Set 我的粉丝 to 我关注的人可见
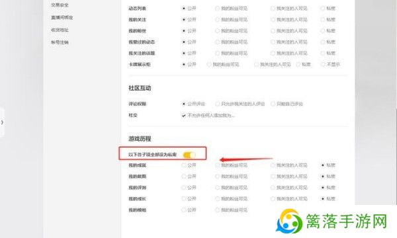Viewport: 397px width, 238px height. (273, 31)
